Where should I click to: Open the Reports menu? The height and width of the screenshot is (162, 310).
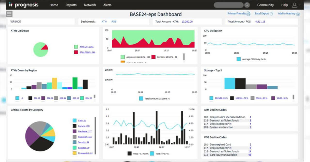coord(71,5)
